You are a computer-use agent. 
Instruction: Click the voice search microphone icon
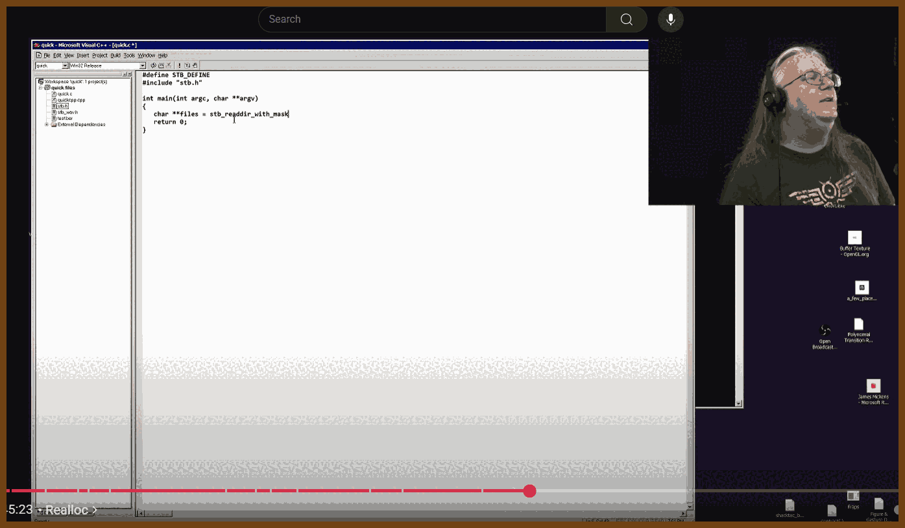671,19
